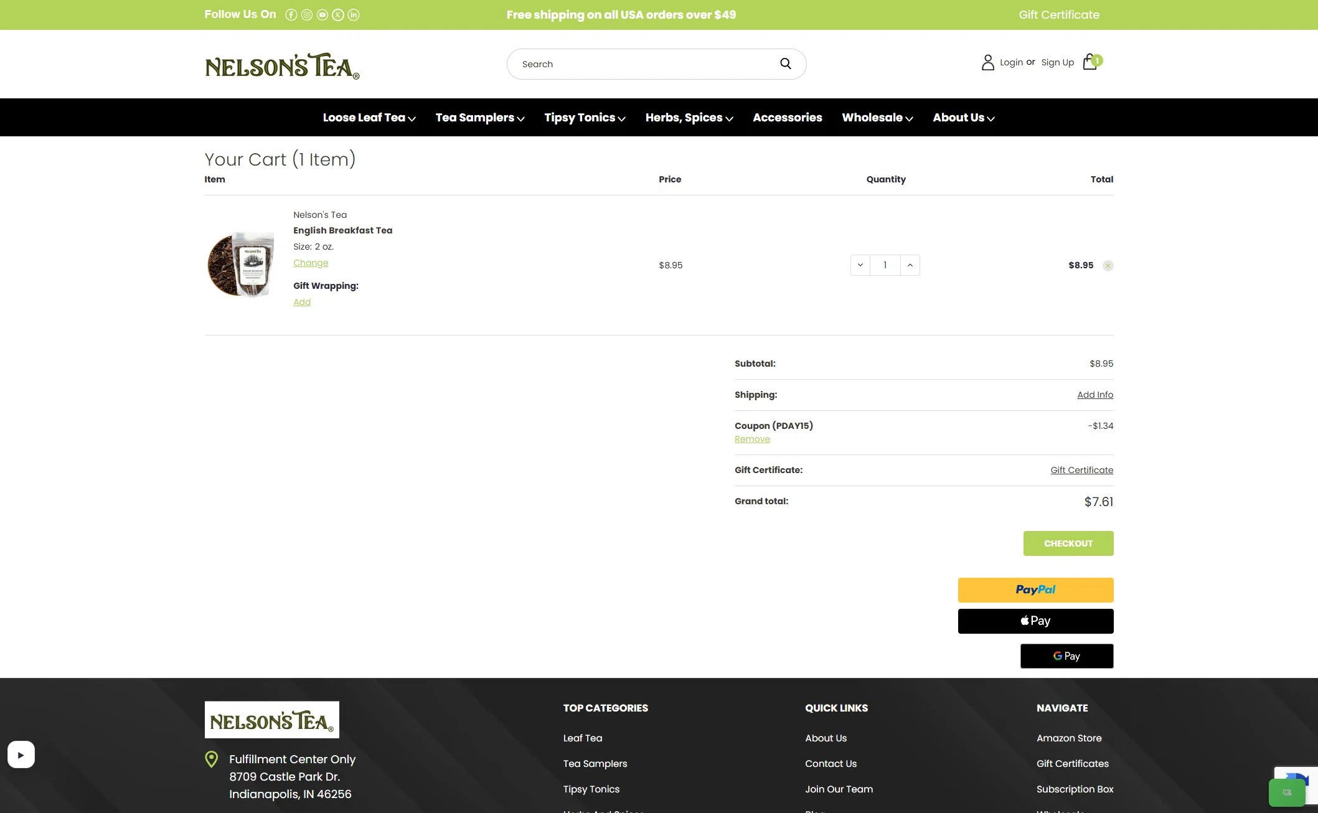Expand the Tea Samplers nav dropdown

[480, 118]
